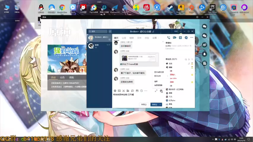Click the pencil edit icon beside group name
This screenshot has width=253, height=142.
(153, 32)
